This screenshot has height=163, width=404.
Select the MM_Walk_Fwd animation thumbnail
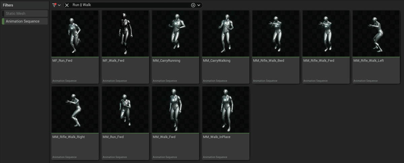click(175, 110)
